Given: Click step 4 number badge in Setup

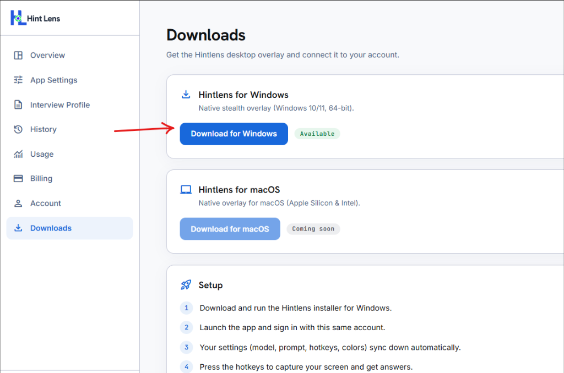Looking at the screenshot, I should pos(186,367).
